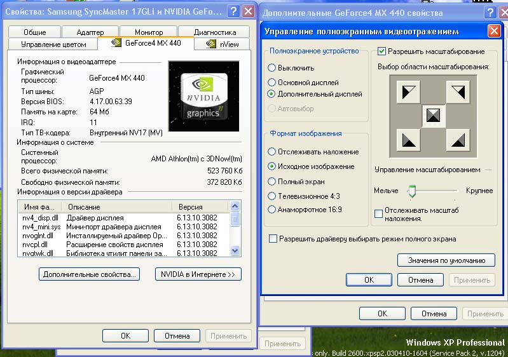The height and width of the screenshot is (357, 508).
Task: Click OK in Samsung SyncMaster properties window
Action: point(125,336)
